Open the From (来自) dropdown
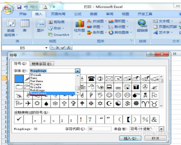The height and width of the screenshot is (145, 181). tap(161, 129)
